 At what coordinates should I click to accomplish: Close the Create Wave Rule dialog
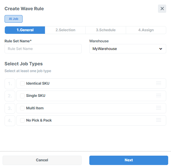pyautogui.click(x=162, y=9)
